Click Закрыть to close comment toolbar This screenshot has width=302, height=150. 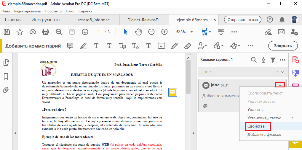click(x=283, y=46)
